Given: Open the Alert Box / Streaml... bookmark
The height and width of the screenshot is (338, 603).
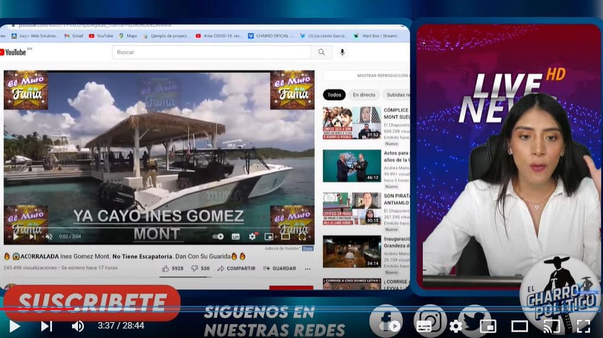Looking at the screenshot, I should pos(376,36).
